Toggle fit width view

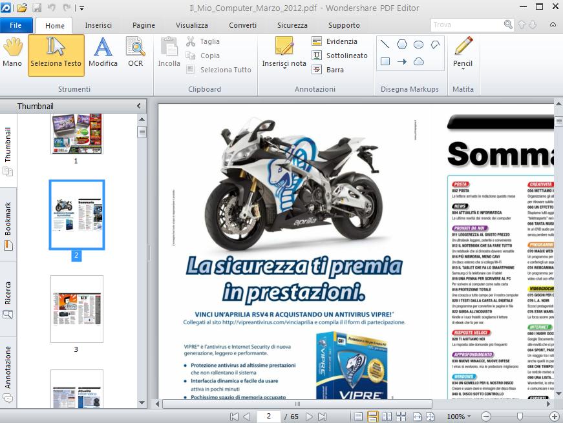click(x=417, y=417)
